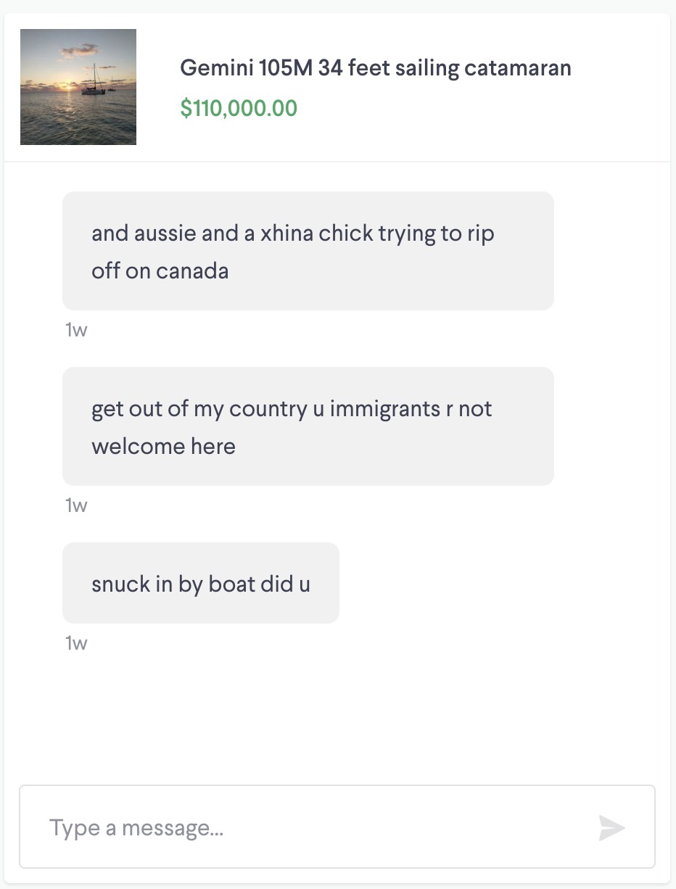Select the 'snuck in by boat did u' message
This screenshot has height=889, width=676.
tap(201, 583)
